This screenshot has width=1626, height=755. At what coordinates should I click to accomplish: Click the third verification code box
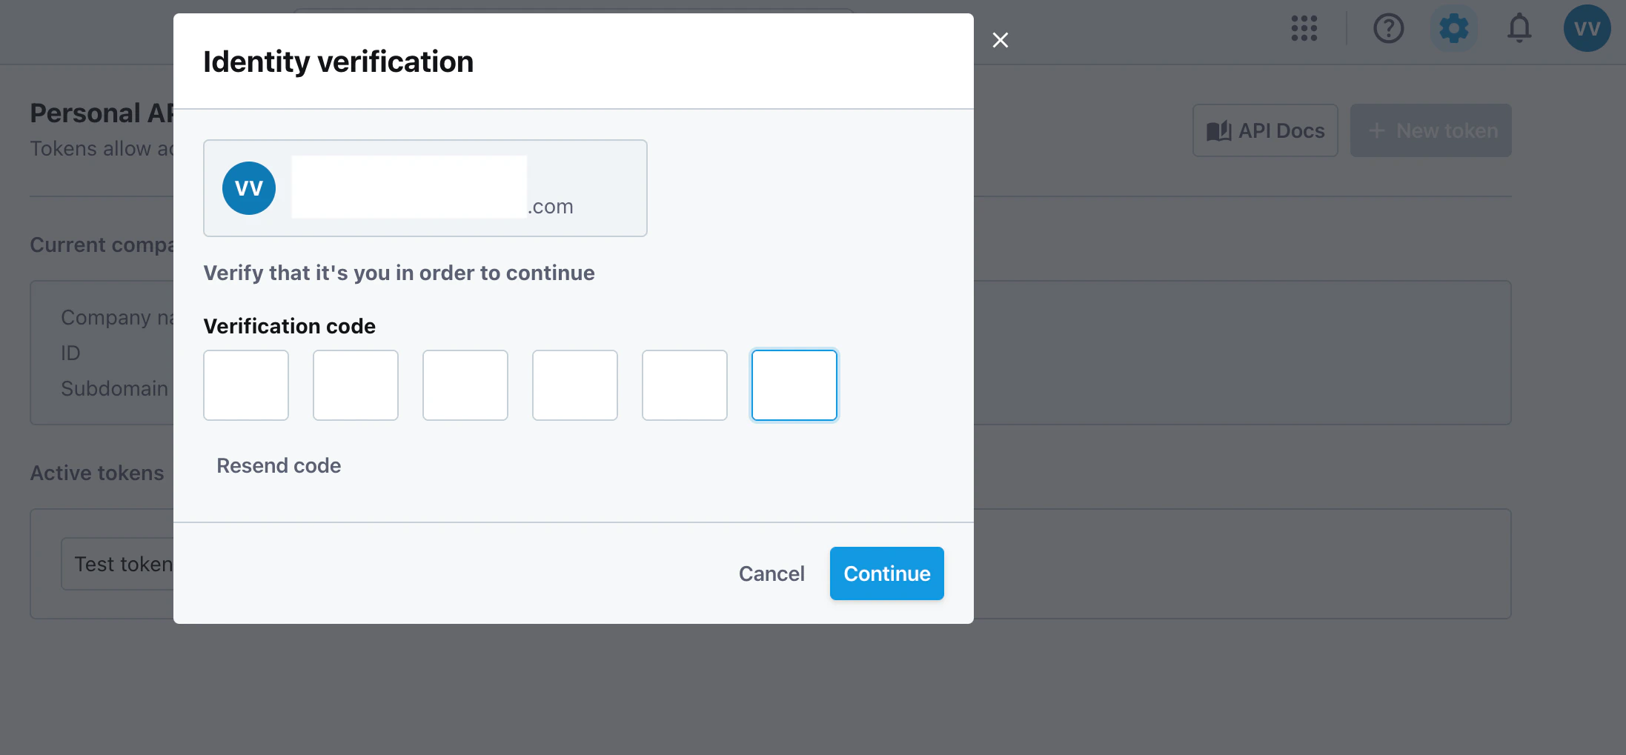(x=465, y=385)
